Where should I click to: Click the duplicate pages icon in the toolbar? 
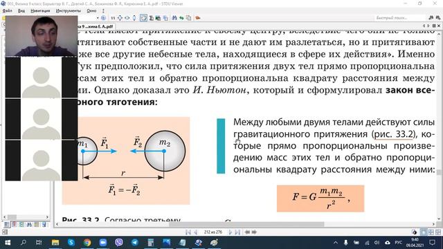(x=188, y=18)
